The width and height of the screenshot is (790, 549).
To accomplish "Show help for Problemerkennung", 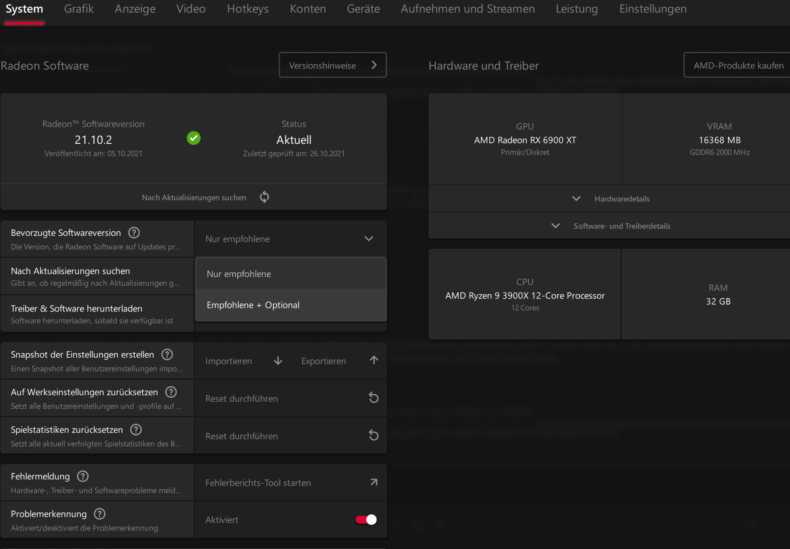I will [100, 514].
